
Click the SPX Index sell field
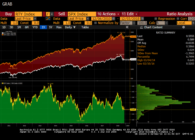point(82,14)
